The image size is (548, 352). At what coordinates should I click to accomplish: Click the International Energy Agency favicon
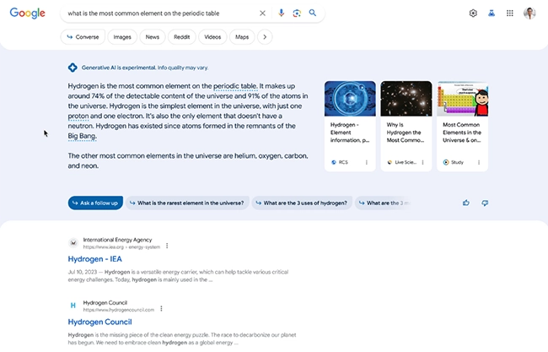coord(73,242)
